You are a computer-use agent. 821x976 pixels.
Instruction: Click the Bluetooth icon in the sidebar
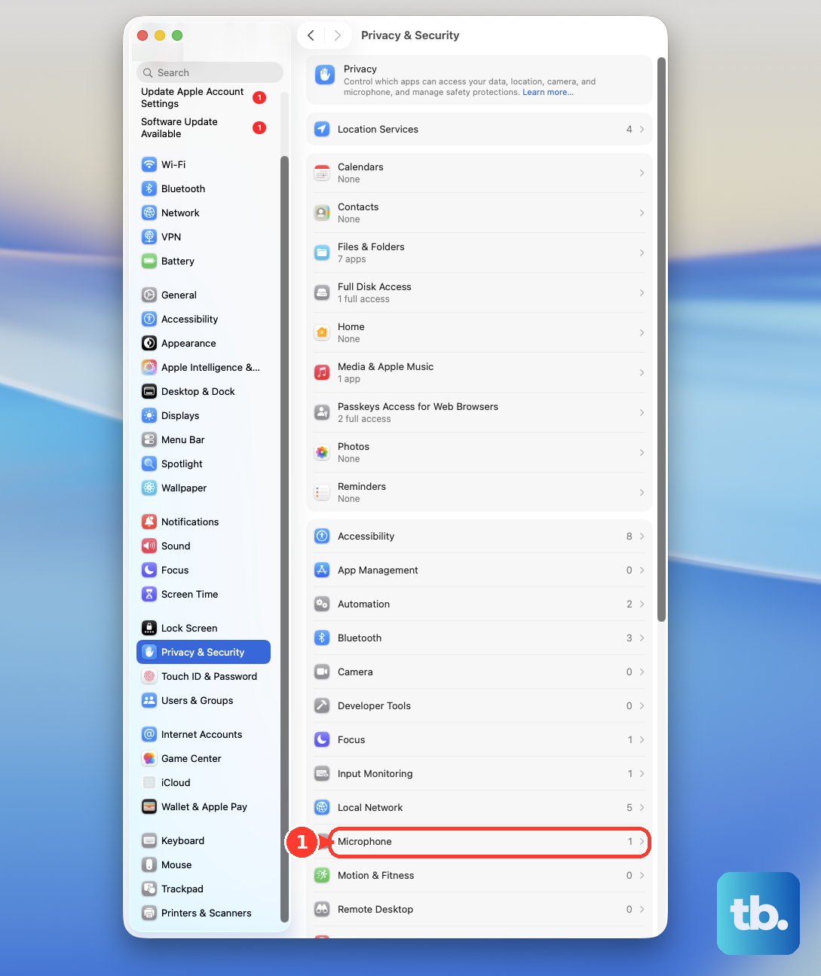149,188
